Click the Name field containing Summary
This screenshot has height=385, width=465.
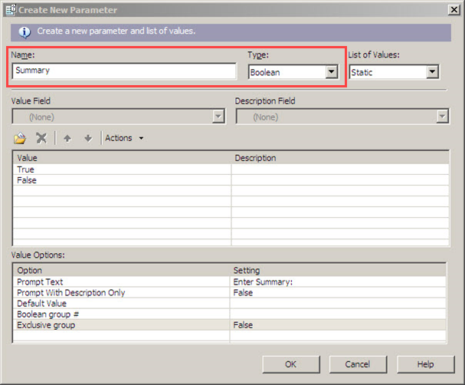(124, 71)
